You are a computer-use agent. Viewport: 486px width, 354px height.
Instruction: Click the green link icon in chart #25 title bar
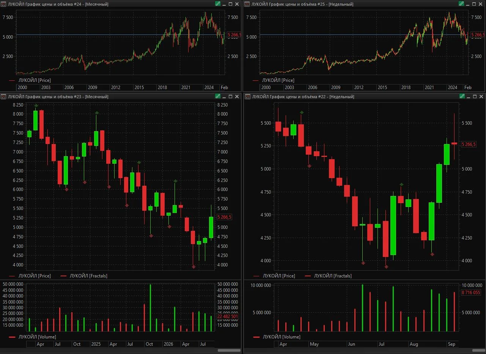pos(462,4)
